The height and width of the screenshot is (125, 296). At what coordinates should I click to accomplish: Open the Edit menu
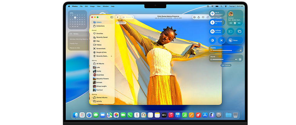(86, 6)
